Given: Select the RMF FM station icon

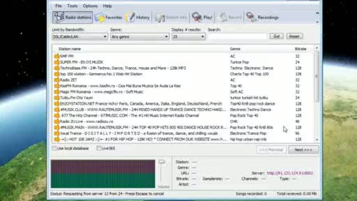Looking at the screenshot, I should 56,56.
